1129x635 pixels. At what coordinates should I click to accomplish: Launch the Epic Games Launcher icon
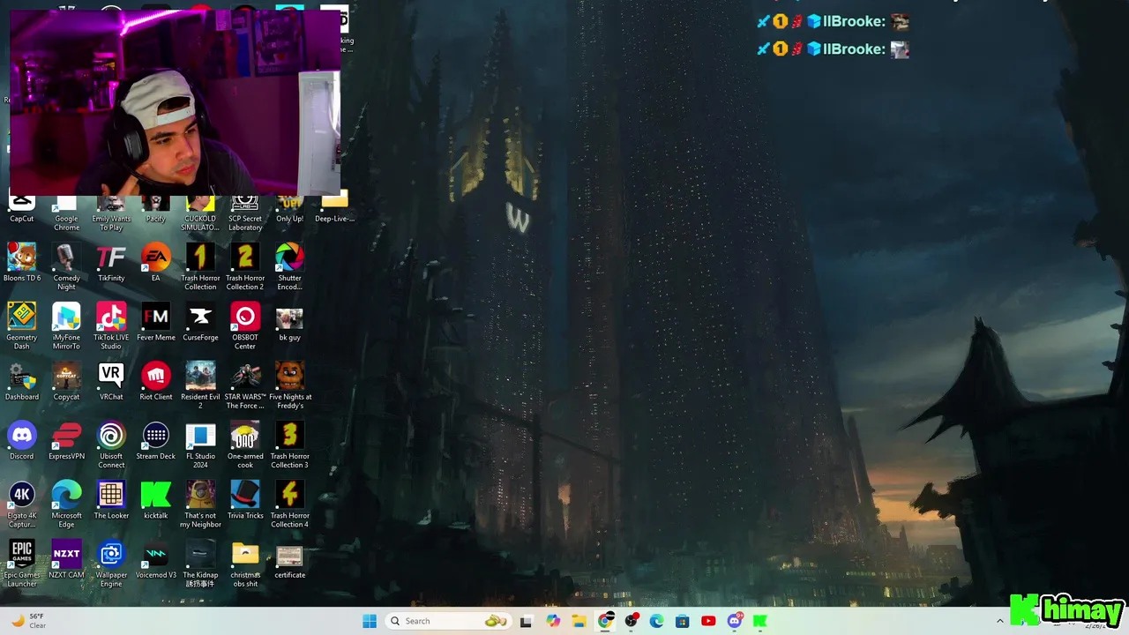pyautogui.click(x=22, y=563)
